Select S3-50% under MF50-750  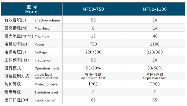pos(93,68)
